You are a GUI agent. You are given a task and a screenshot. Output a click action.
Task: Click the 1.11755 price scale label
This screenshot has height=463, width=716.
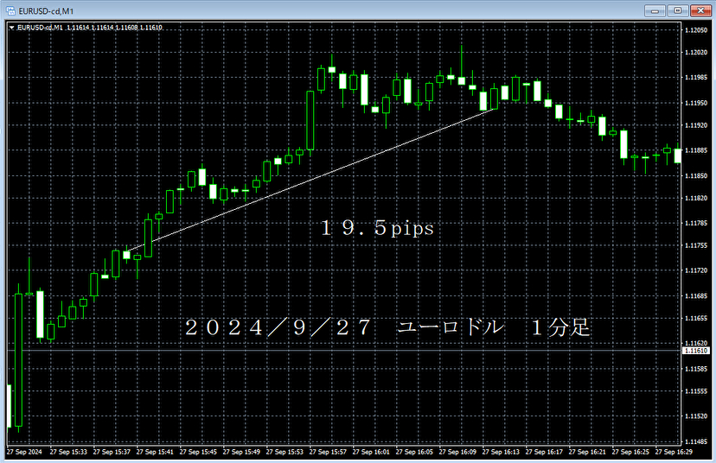pos(696,245)
